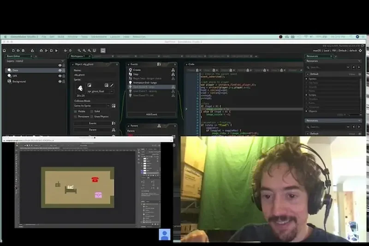Click the edit collision mask icon
Screen dimensions: 369x246
113,106
